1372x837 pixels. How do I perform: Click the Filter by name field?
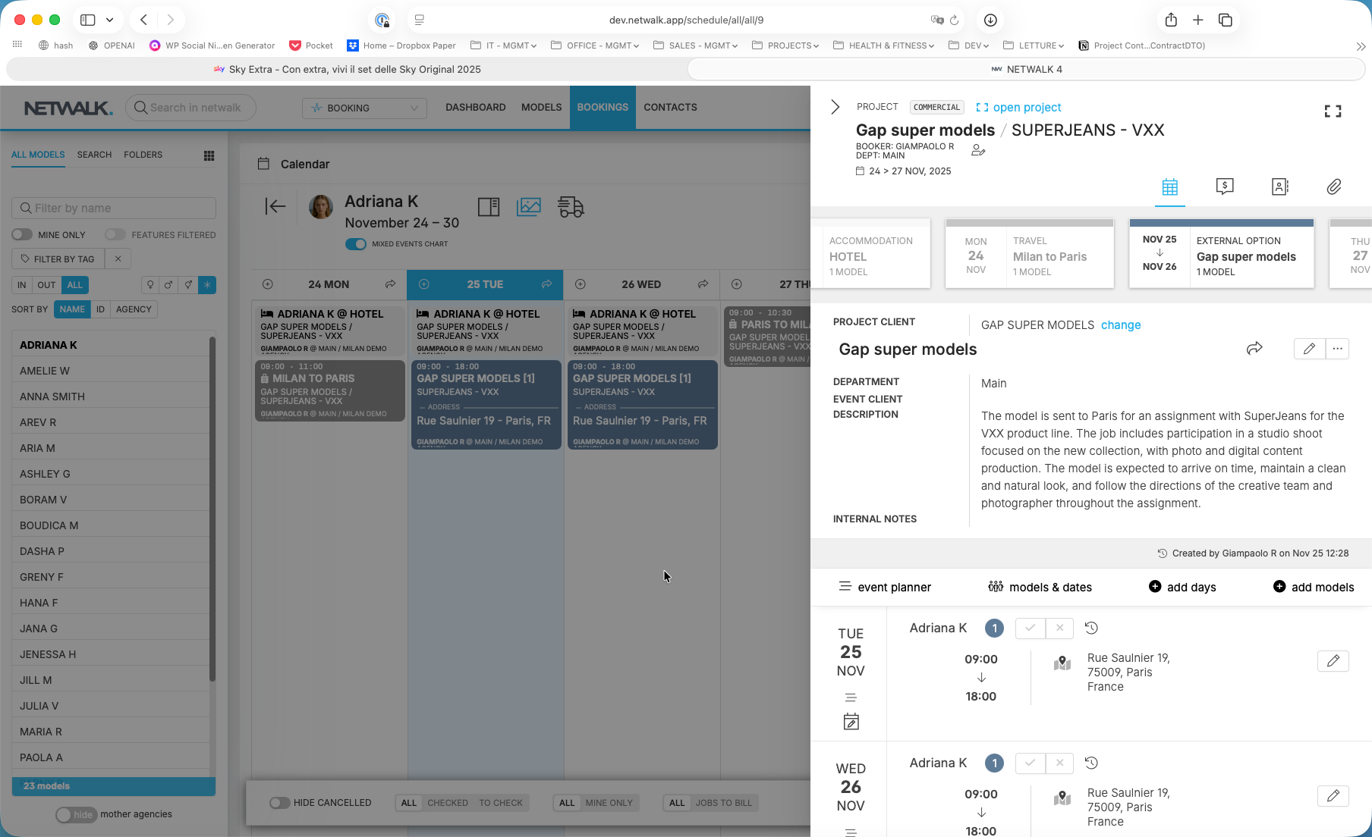114,208
